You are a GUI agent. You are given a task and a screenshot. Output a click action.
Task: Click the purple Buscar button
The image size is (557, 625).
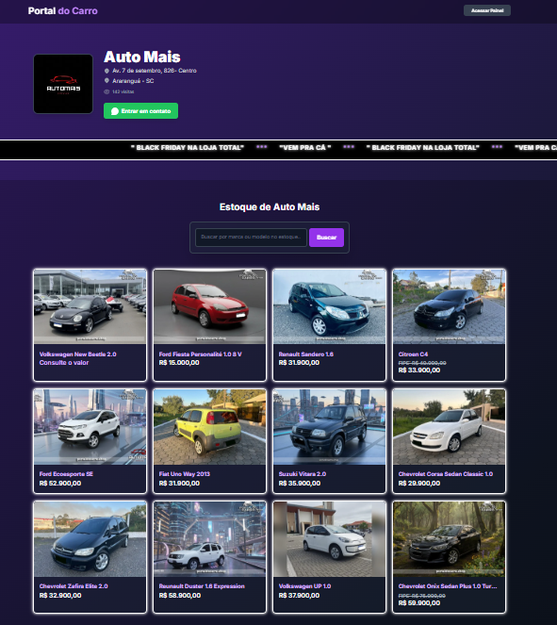coord(326,238)
